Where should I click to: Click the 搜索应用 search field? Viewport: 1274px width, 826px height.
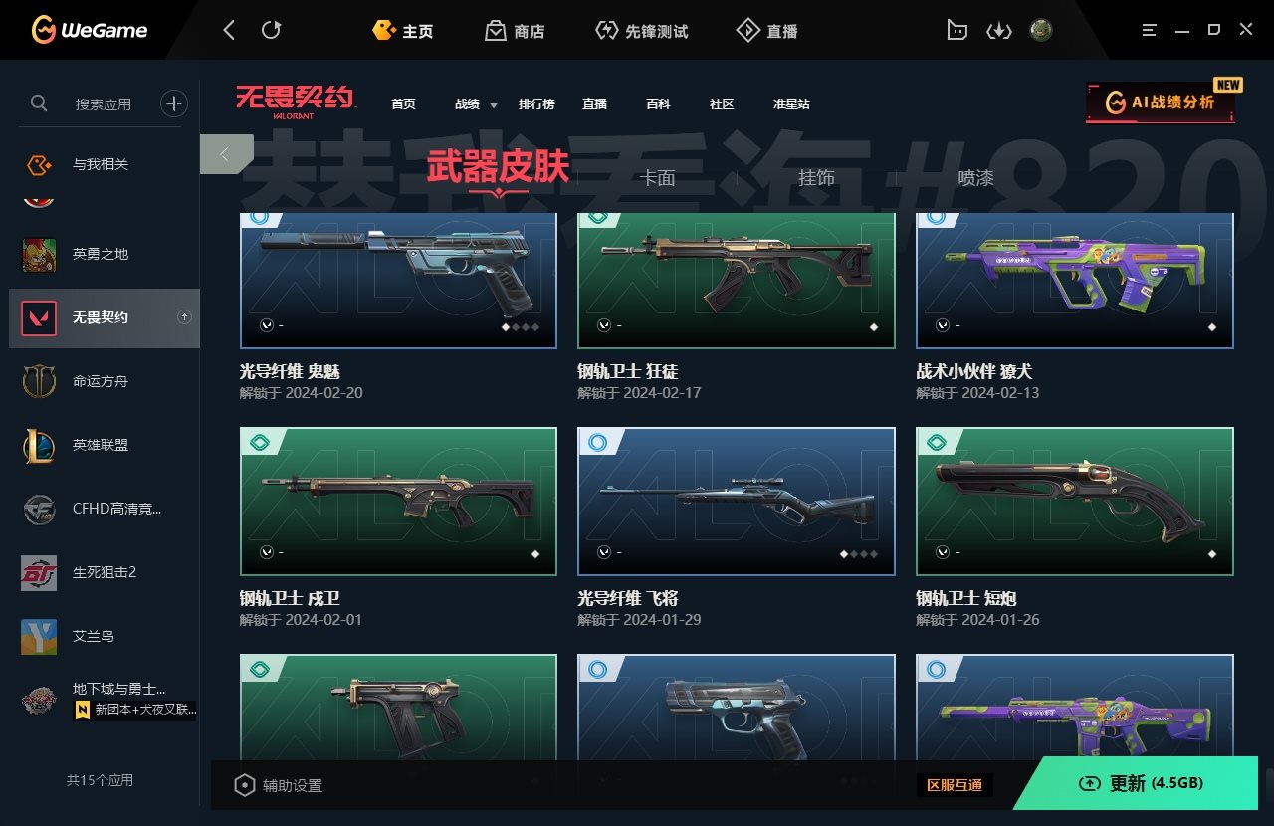click(104, 103)
